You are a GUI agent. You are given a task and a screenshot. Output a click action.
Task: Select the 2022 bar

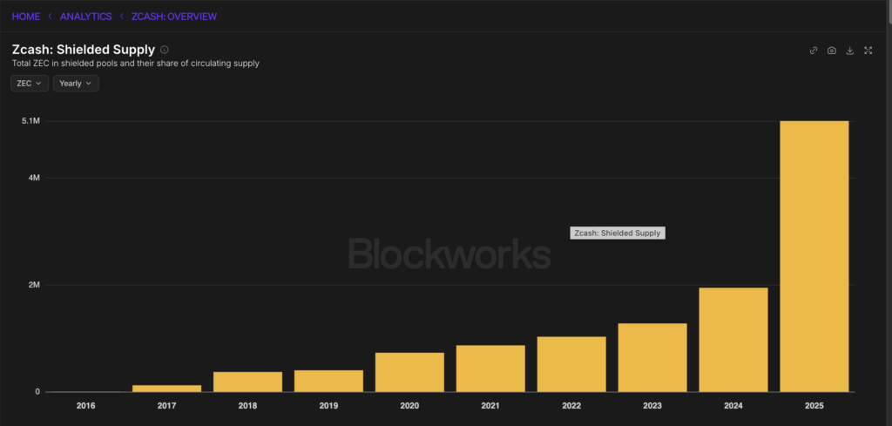[571, 364]
